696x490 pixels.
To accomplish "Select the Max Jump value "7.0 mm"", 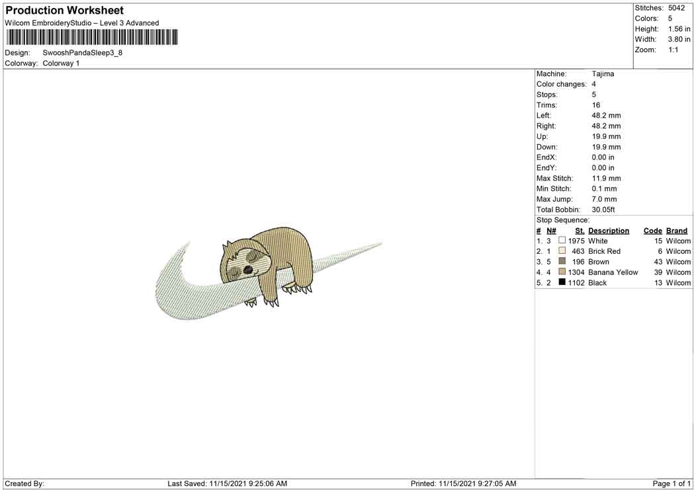I will pos(604,199).
